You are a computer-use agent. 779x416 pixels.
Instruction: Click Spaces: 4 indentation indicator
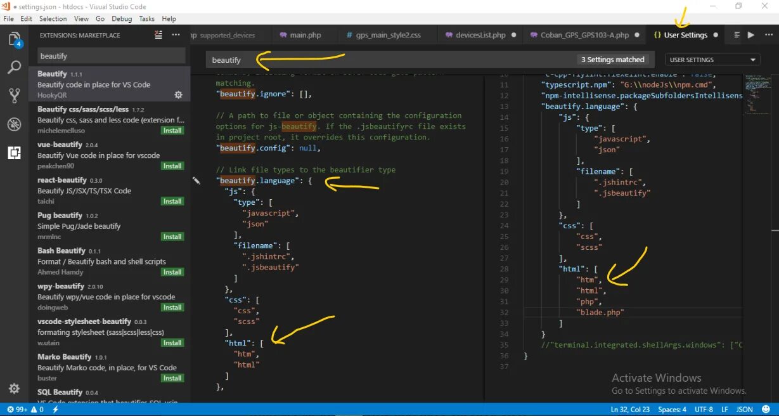coord(672,410)
